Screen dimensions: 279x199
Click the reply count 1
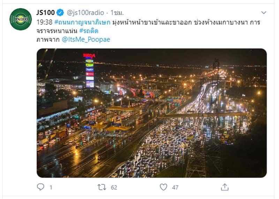point(51,187)
